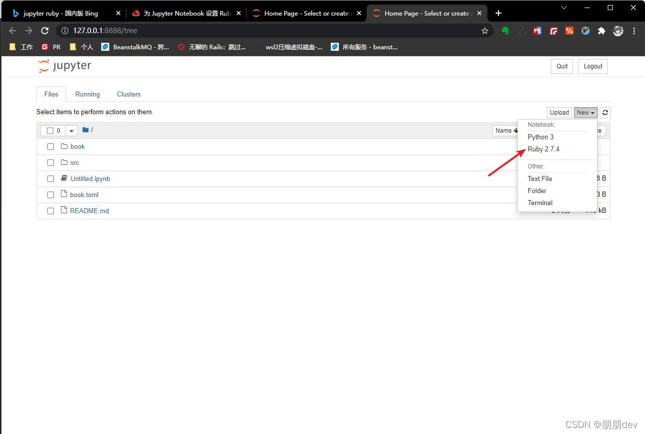The height and width of the screenshot is (434, 645).
Task: Expand the selection dropdown caret next to 0
Action: tap(71, 131)
